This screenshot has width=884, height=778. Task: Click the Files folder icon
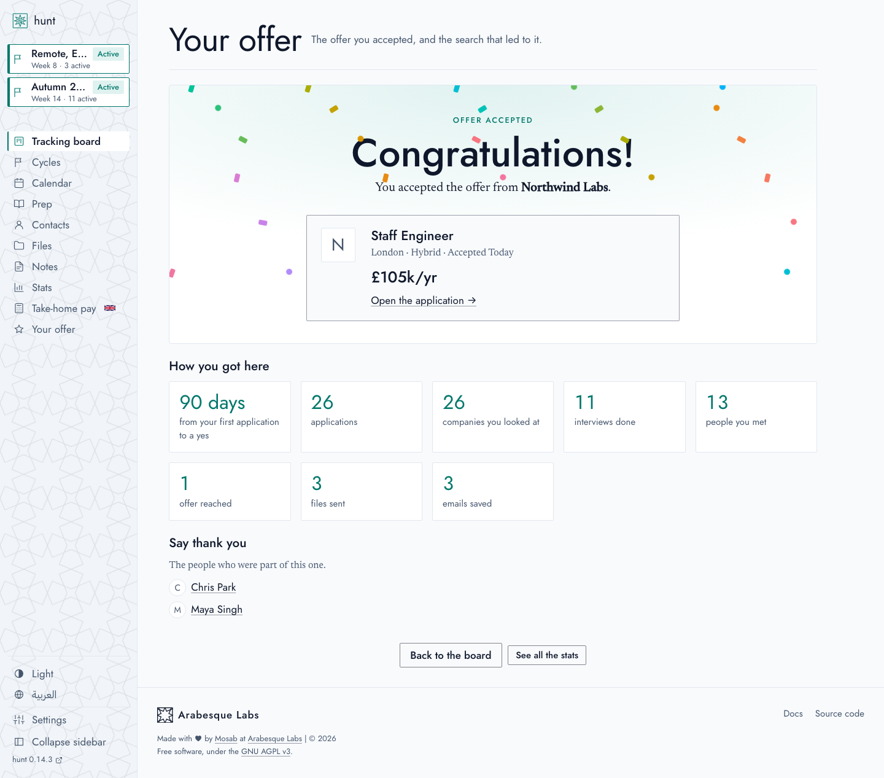point(19,246)
